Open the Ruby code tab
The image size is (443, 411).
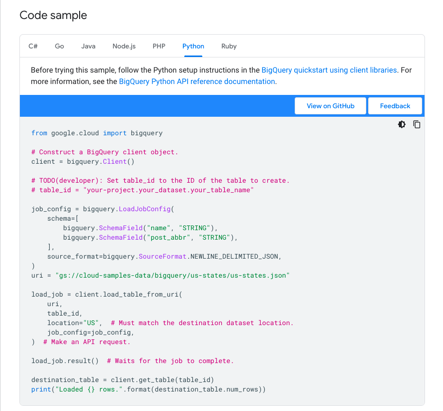229,46
